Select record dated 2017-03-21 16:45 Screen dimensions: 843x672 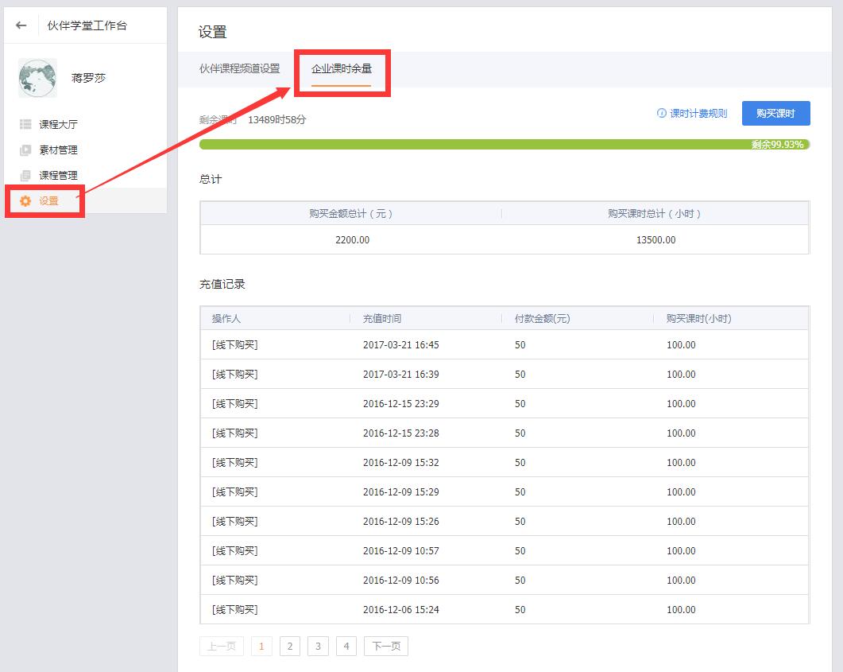[505, 345]
